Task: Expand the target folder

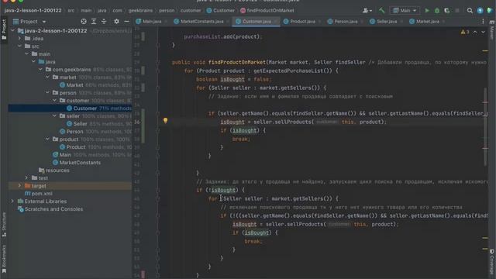Action: point(19,186)
